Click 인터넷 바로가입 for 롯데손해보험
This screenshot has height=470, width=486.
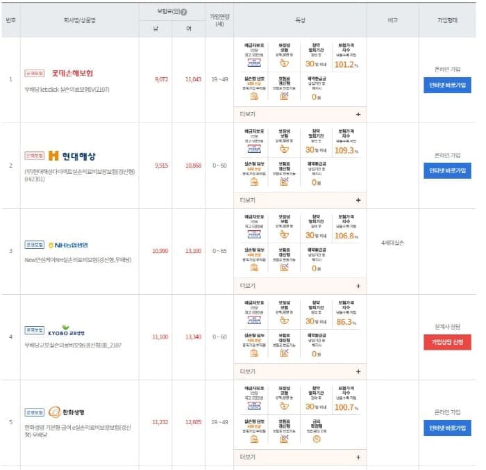coord(447,85)
